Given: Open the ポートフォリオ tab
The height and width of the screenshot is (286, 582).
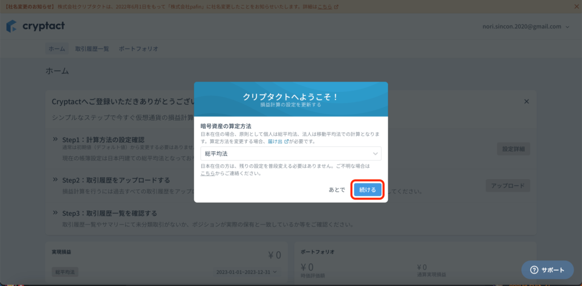Looking at the screenshot, I should (139, 49).
